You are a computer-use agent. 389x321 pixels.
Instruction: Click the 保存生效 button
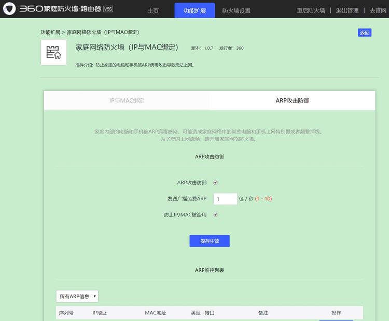[210, 241]
